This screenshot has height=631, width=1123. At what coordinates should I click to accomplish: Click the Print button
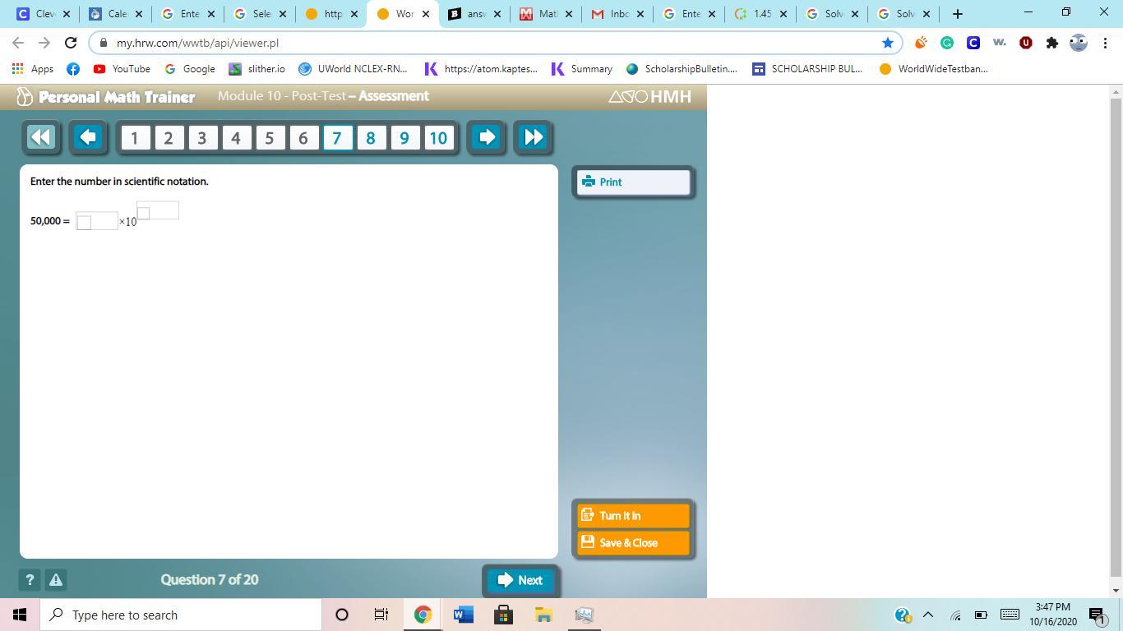click(x=633, y=182)
